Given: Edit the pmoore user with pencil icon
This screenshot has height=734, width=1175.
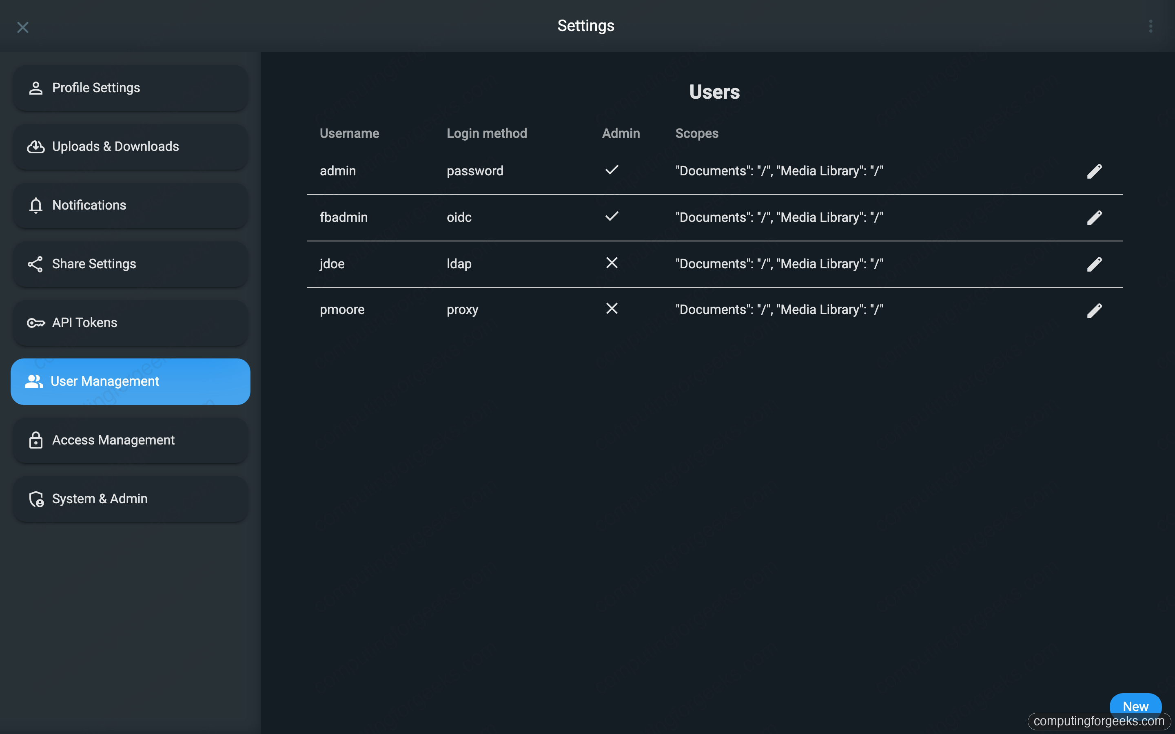Looking at the screenshot, I should click(1094, 310).
